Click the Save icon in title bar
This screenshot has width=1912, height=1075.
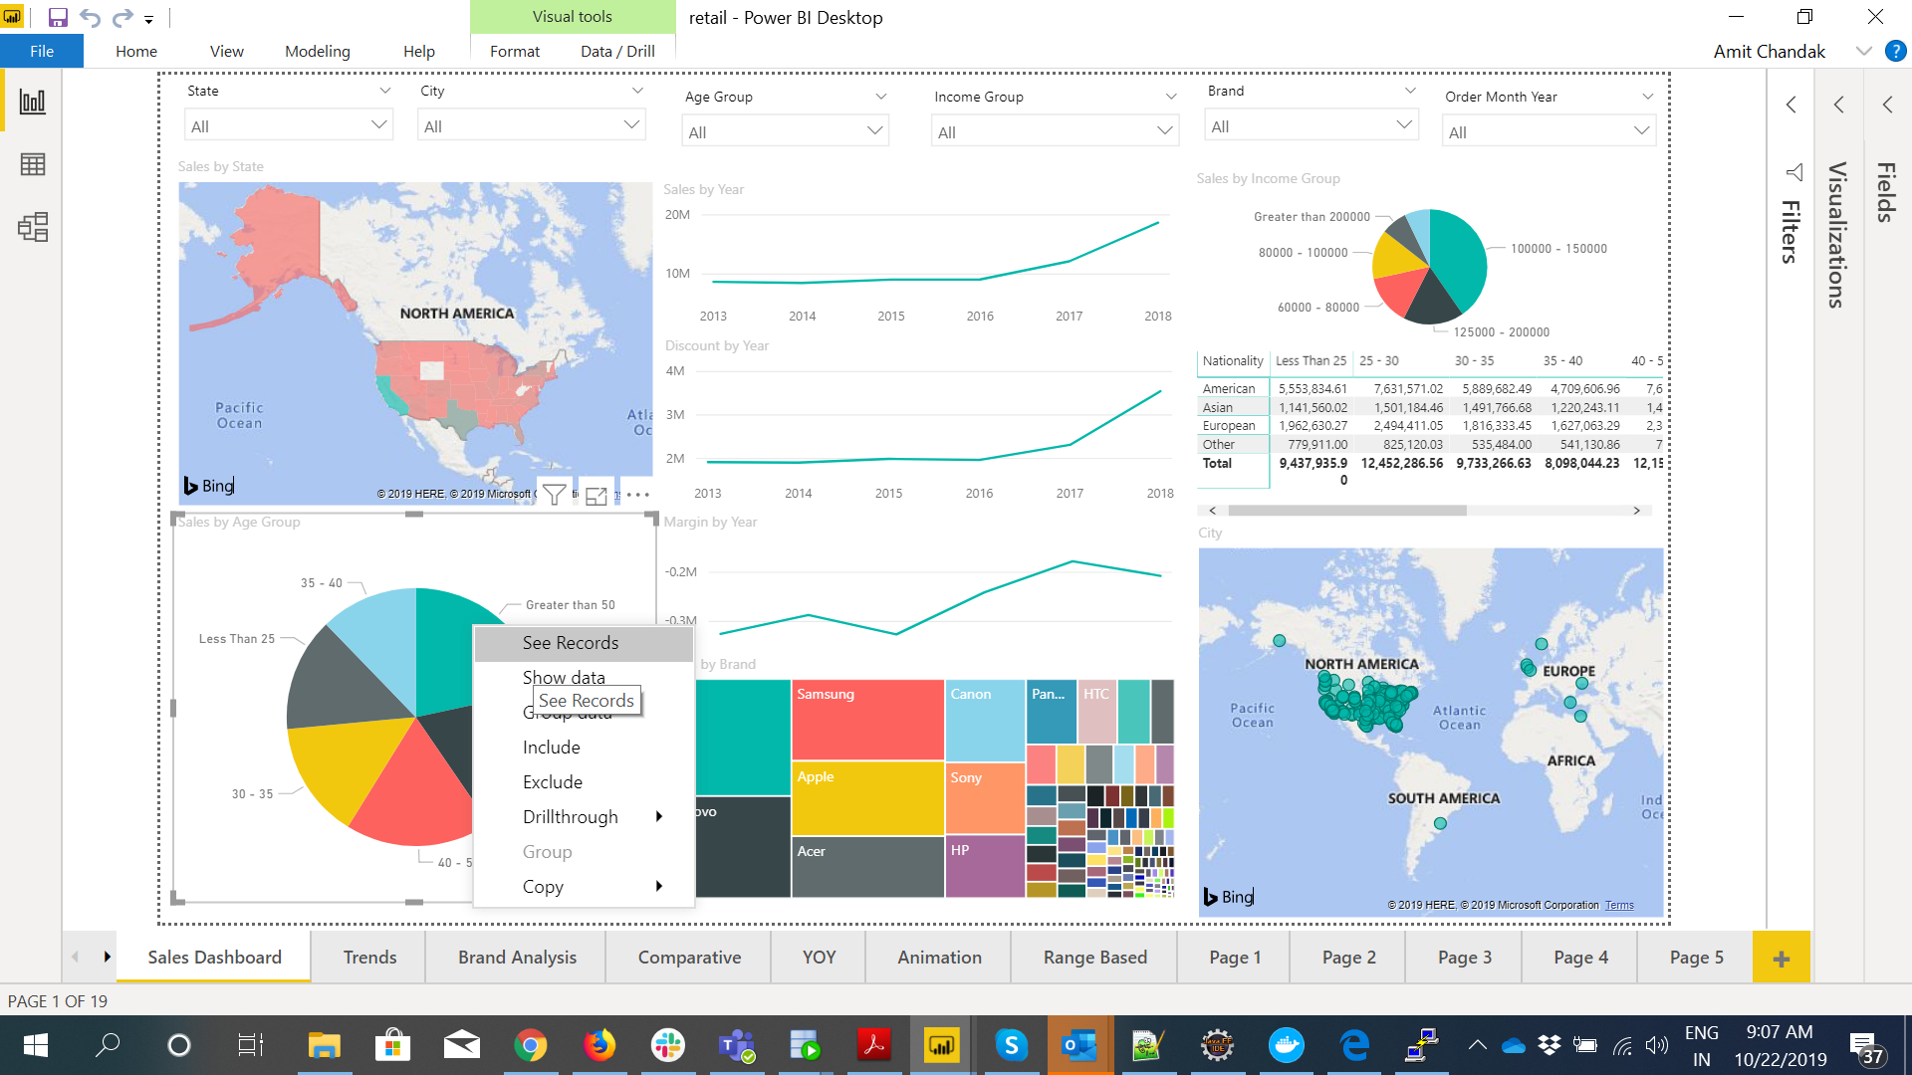tap(58, 17)
